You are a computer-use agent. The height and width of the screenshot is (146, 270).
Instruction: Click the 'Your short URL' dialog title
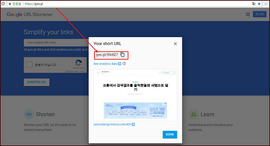[x=107, y=44]
